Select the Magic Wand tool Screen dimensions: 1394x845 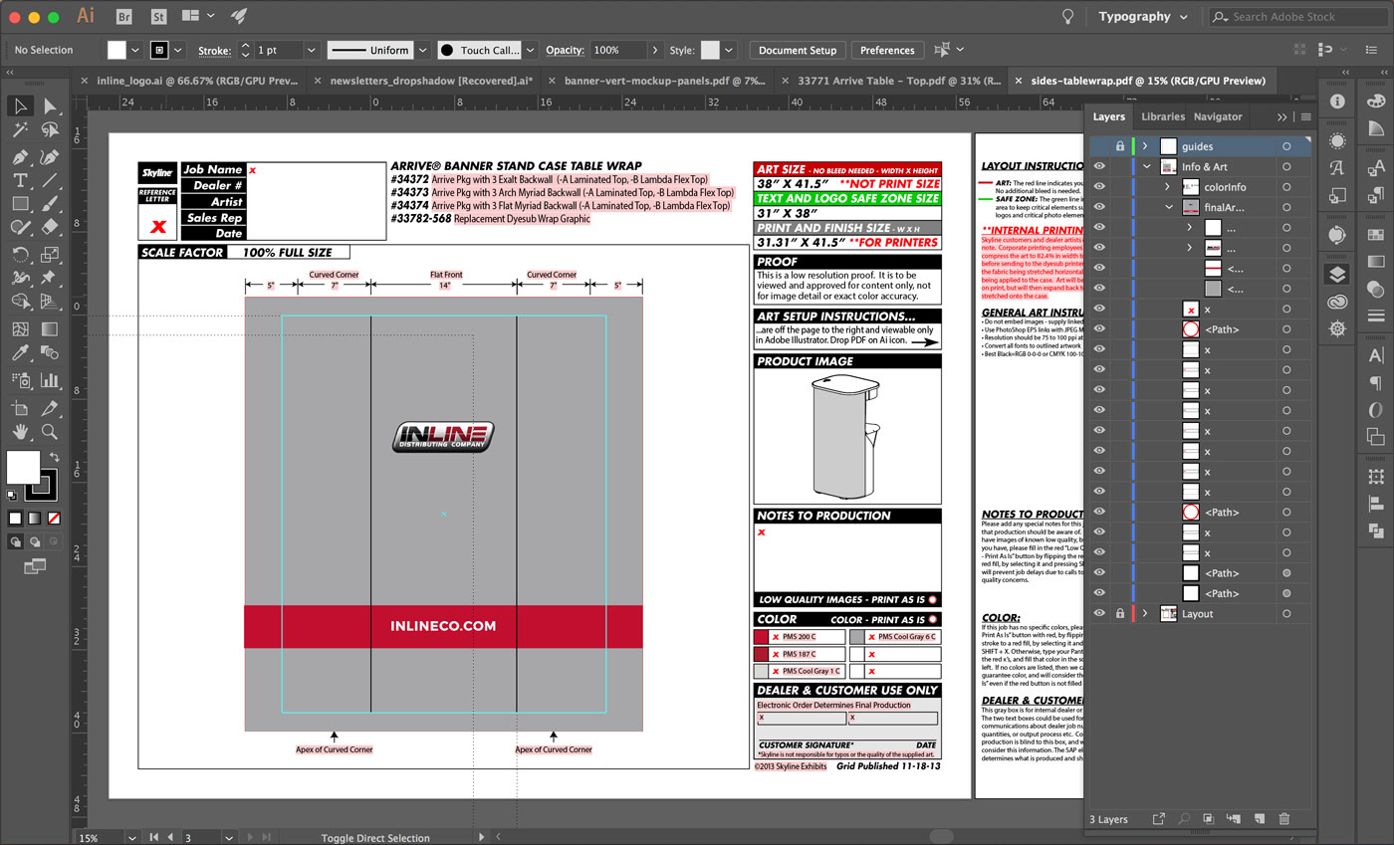[x=20, y=130]
